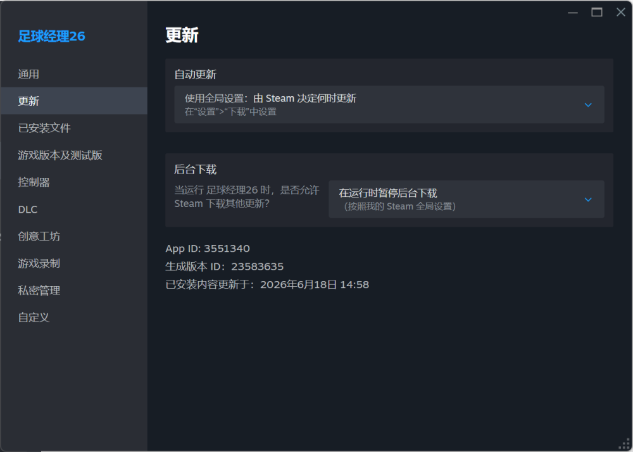633x452 pixels.
Task: Open 创意工坊 settings
Action: point(73,236)
